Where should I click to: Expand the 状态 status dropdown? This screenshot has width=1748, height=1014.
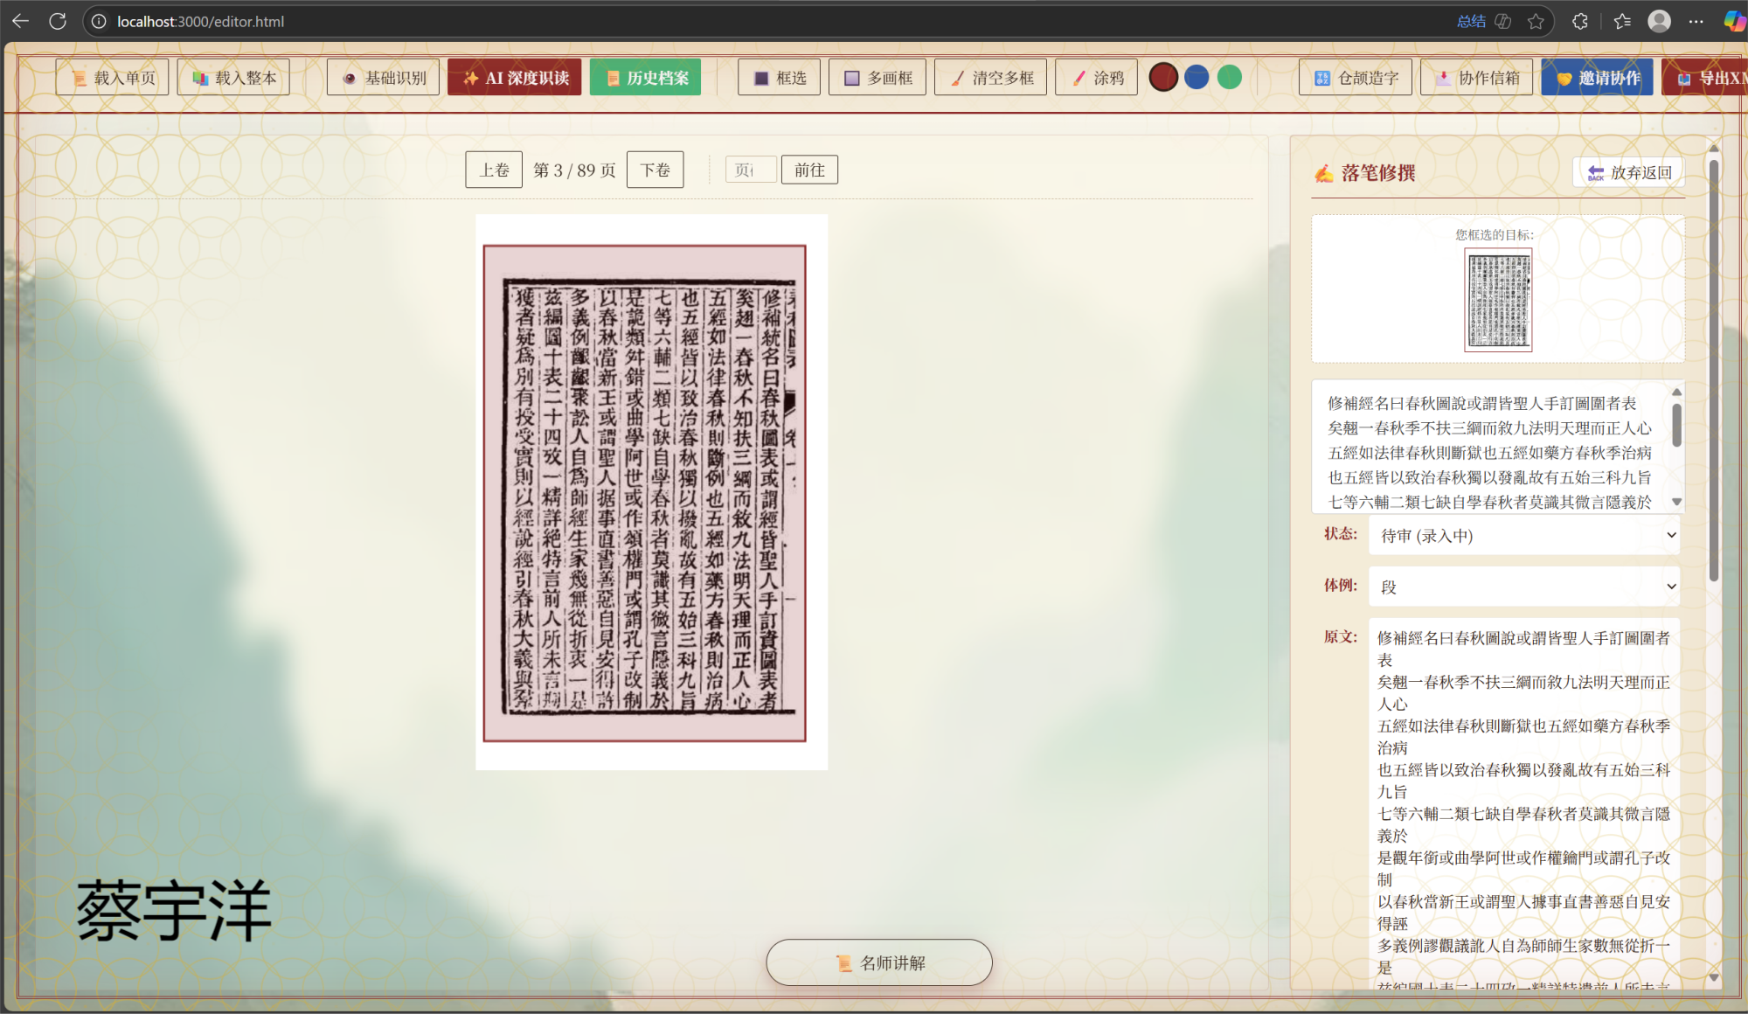pos(1524,535)
